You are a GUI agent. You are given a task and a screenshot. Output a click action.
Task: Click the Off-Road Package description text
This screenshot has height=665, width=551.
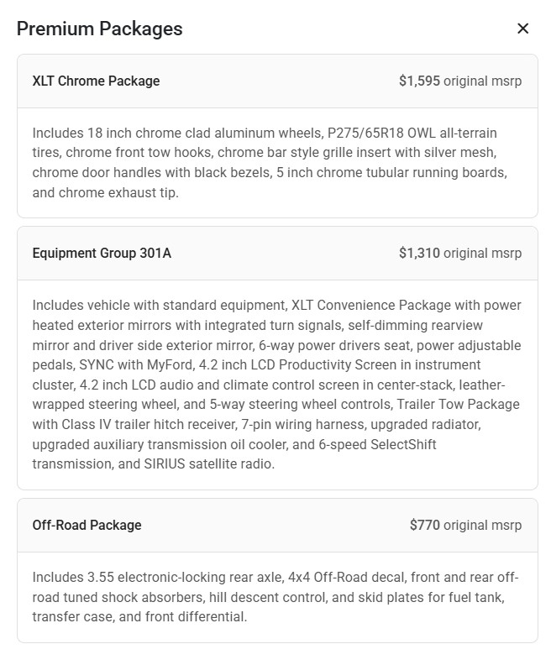[x=276, y=597]
